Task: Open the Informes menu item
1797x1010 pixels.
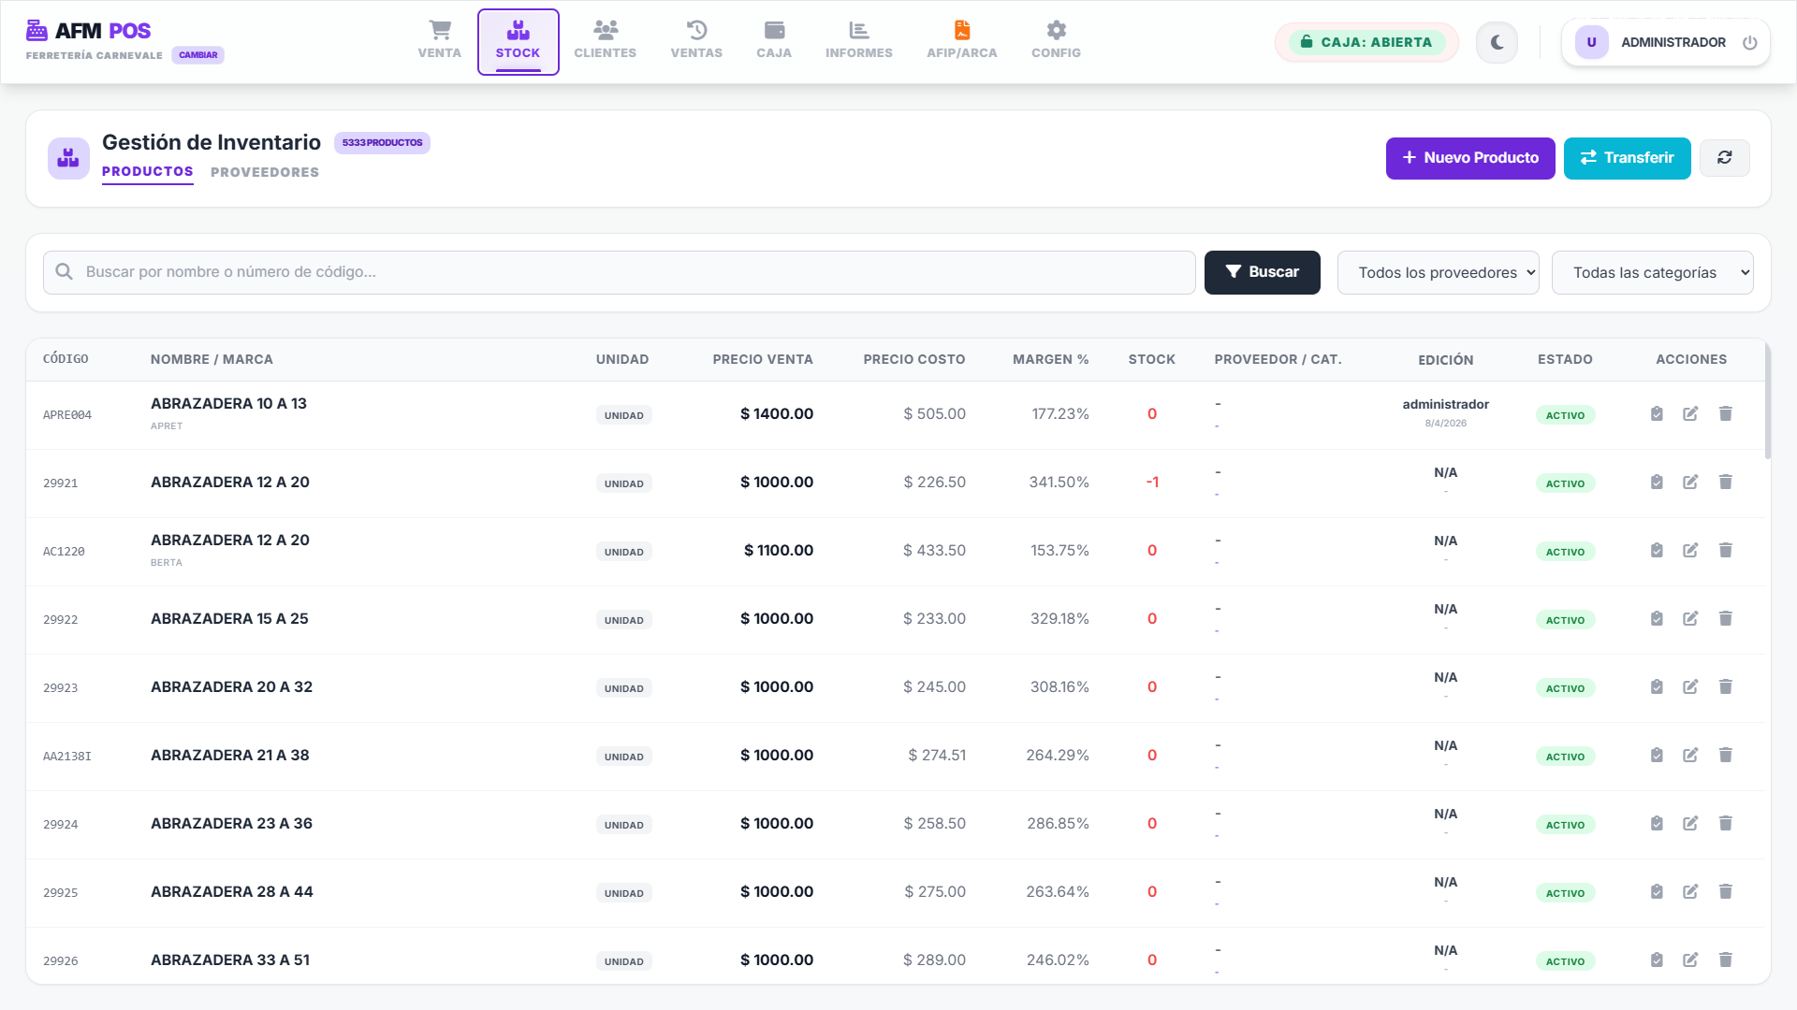Action: tap(858, 41)
